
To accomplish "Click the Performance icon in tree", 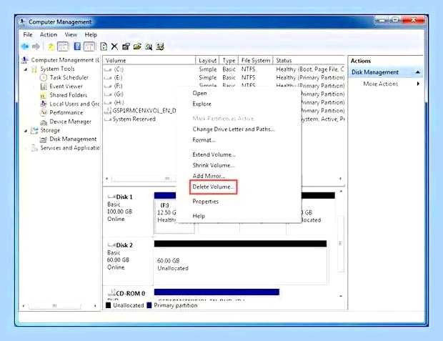I will tap(43, 113).
